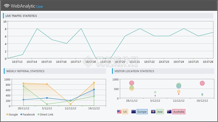Click the Google data point at 5/12/12

47,84
